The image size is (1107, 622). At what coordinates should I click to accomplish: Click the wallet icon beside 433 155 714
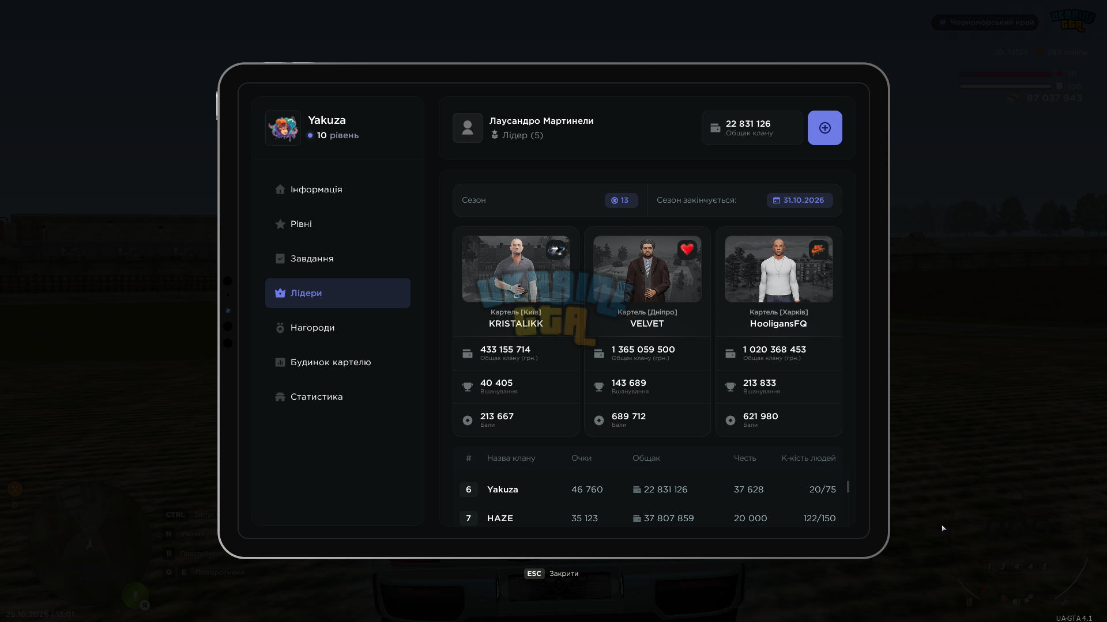468,354
